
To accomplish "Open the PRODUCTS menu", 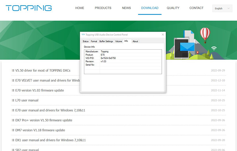I will pos(103,8).
